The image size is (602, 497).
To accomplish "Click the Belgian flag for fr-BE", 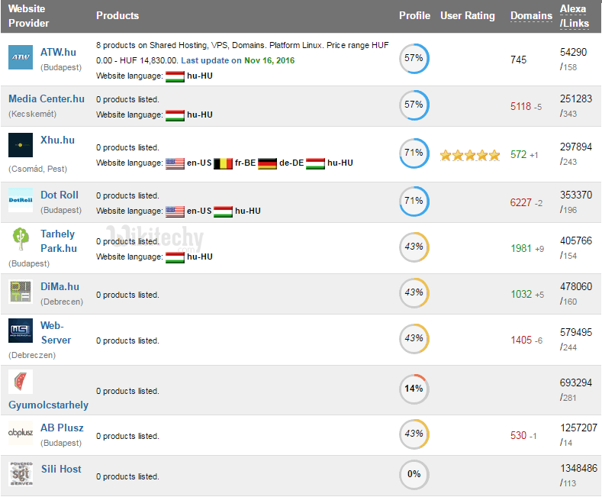I will 222,163.
